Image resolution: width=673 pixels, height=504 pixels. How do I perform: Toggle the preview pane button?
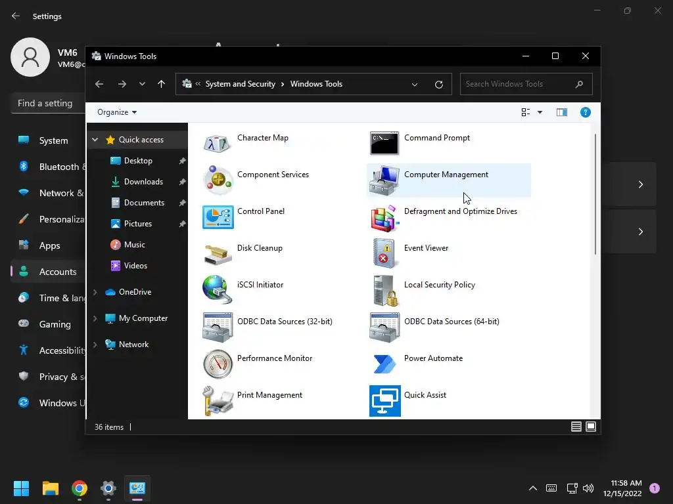click(x=562, y=112)
